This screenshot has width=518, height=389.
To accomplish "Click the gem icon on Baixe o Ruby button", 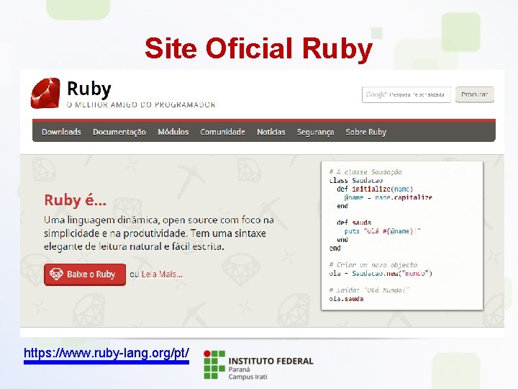I will [56, 274].
